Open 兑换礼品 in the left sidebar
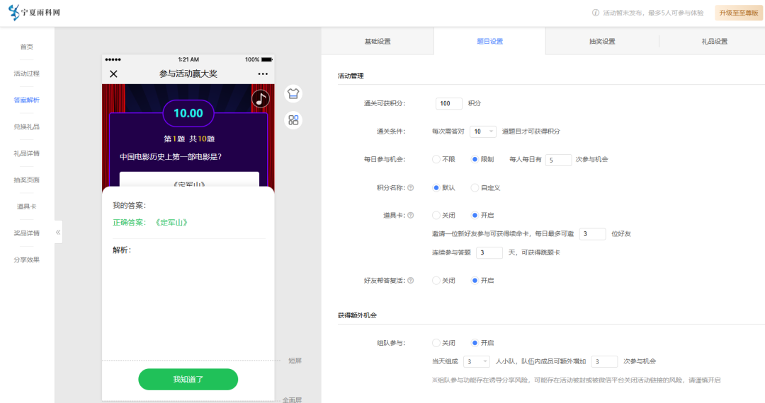This screenshot has width=765, height=403. 27,127
